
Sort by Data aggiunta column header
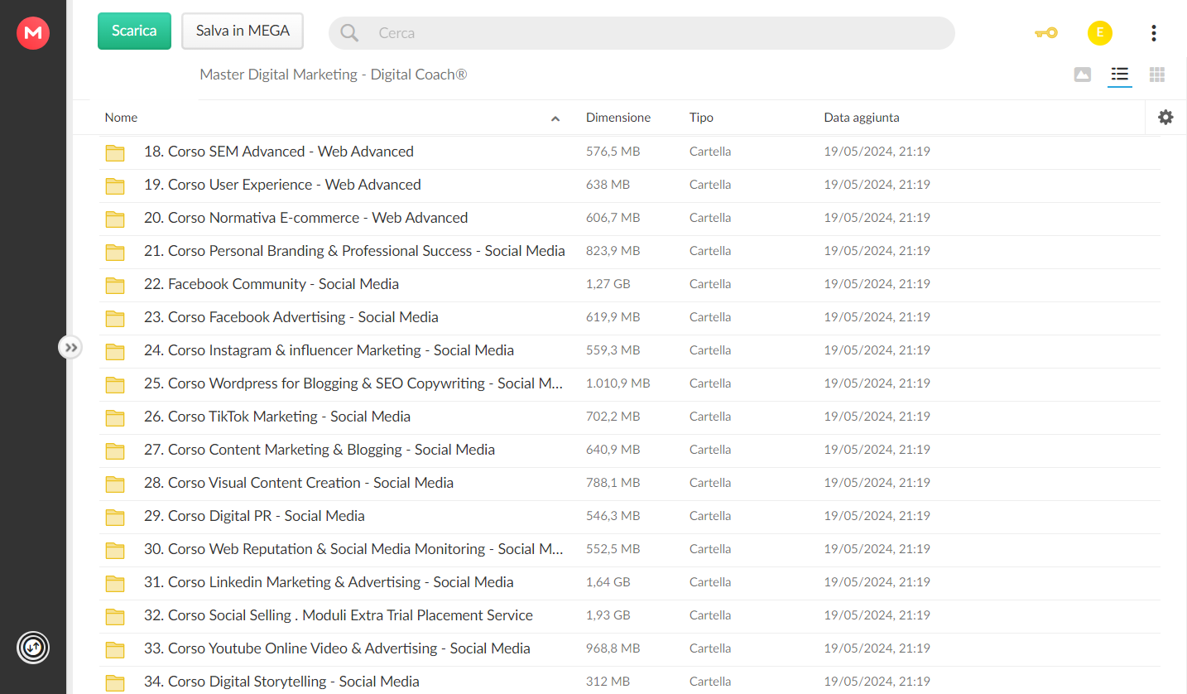point(862,118)
